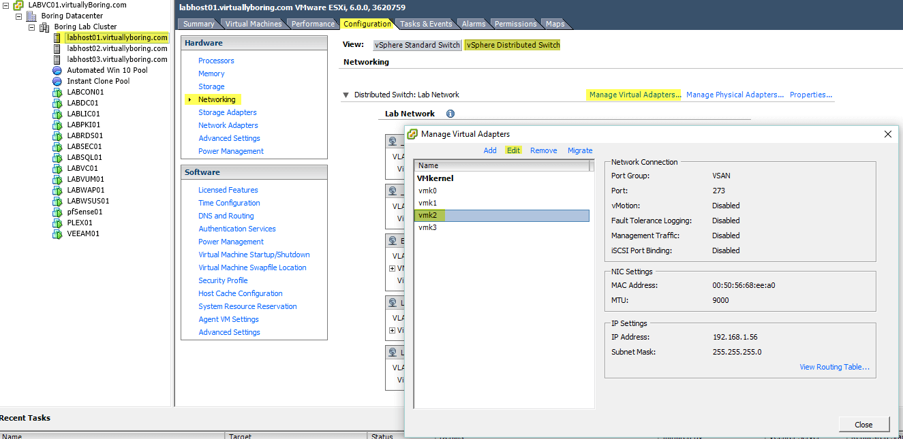Select the VEEAM01 virtual machine icon
The height and width of the screenshot is (439, 903).
pyautogui.click(x=57, y=234)
